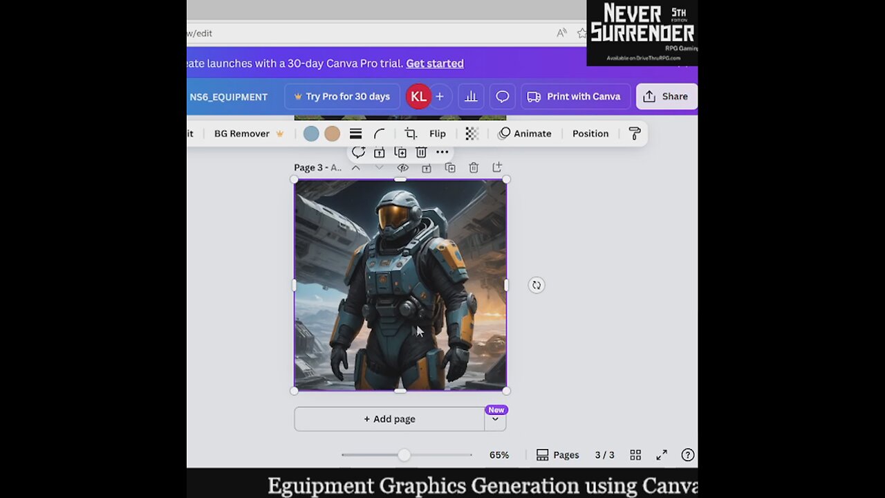Click the read aloud icon in address bar
Viewport: 885px width, 498px height.
[561, 33]
